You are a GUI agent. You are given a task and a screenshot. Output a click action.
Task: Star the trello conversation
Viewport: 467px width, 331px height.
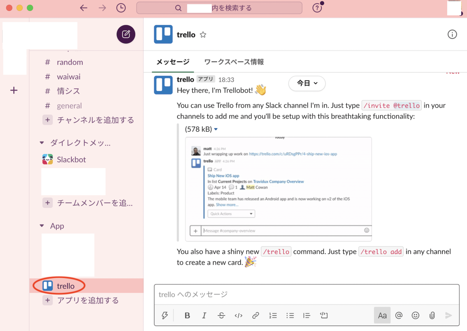tap(203, 34)
